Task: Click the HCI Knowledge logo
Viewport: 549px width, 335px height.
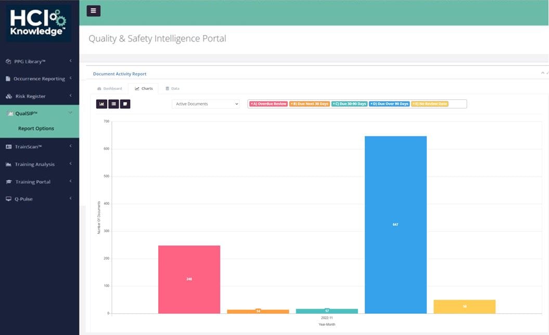Action: (x=40, y=23)
